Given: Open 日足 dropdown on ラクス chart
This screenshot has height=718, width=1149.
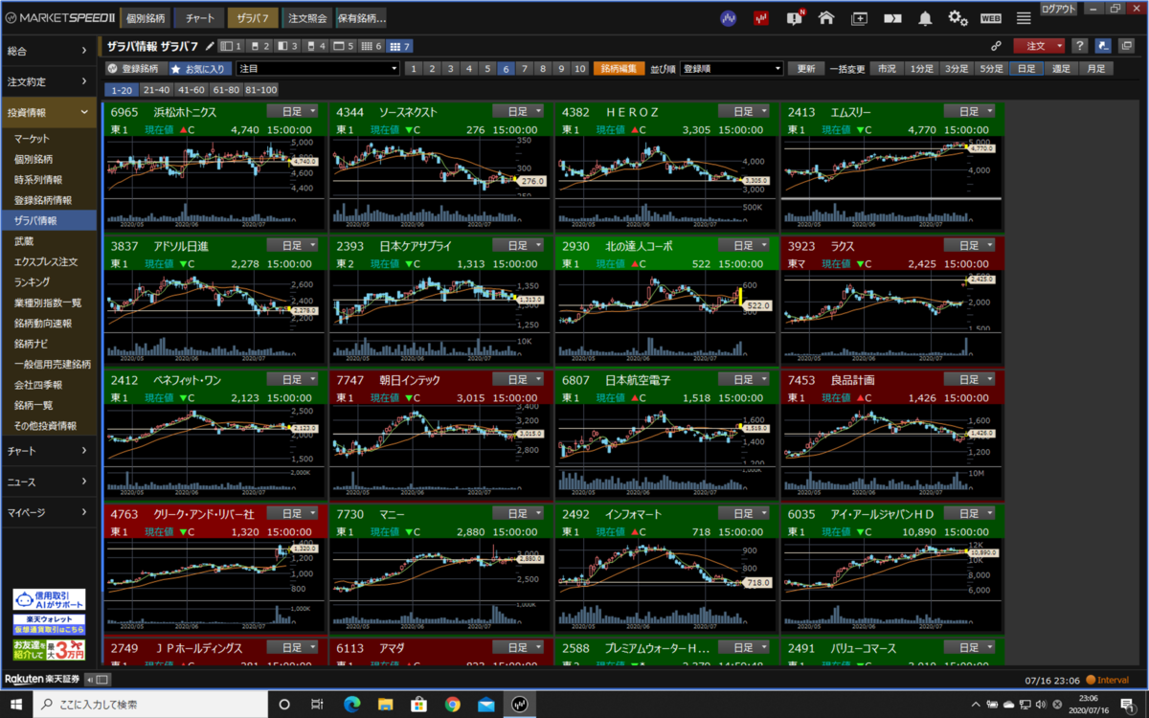Looking at the screenshot, I should tap(969, 246).
